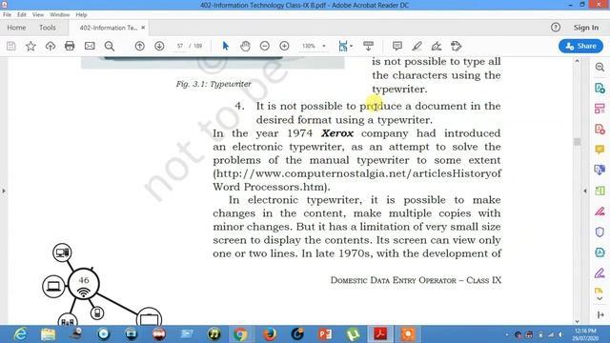Open PowerPoint from the taskbar
The image size is (610, 343).
pos(325,334)
